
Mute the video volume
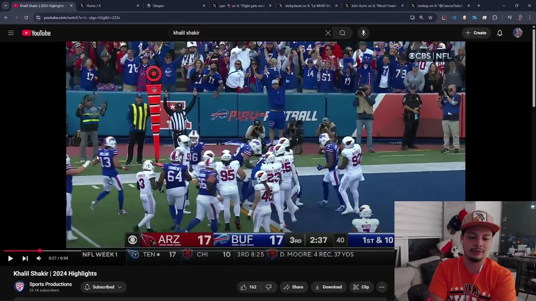click(x=39, y=258)
